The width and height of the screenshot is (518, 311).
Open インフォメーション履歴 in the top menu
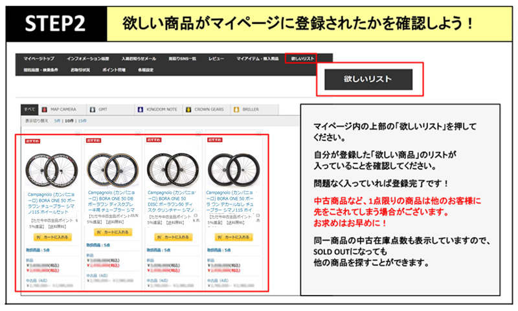coord(88,58)
